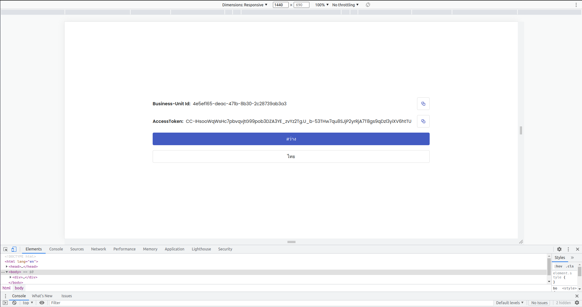582x307 pixels.
Task: Click the สว่าง button
Action: [x=291, y=139]
